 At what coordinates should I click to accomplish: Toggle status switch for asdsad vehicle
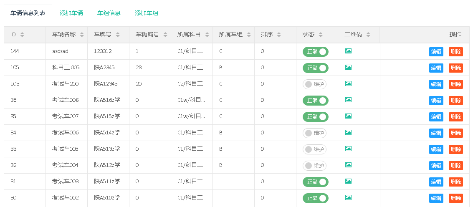click(315, 51)
